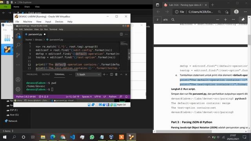
Task: Change the LF end-of-line sequence
Action: pyautogui.click(x=105, y=97)
